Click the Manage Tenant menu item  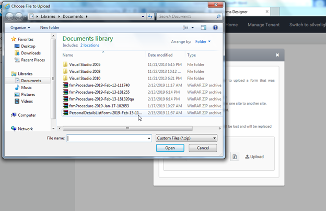(264, 25)
